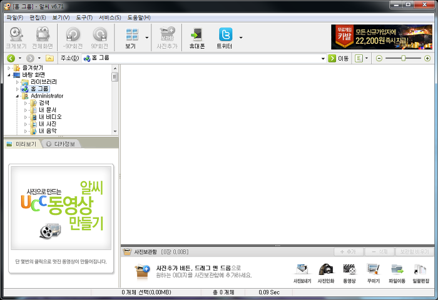
Task: Click folder tree scrollbar down arrow
Action: click(115, 131)
